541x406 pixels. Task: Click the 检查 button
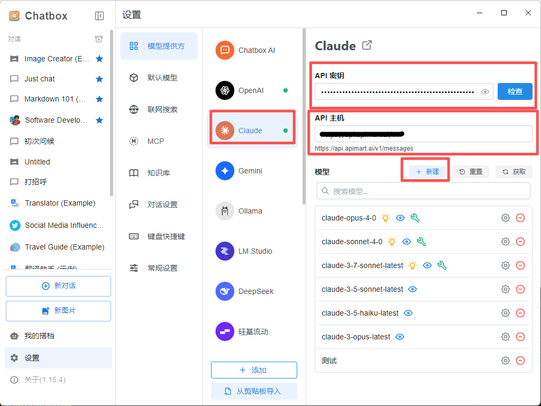click(x=515, y=92)
